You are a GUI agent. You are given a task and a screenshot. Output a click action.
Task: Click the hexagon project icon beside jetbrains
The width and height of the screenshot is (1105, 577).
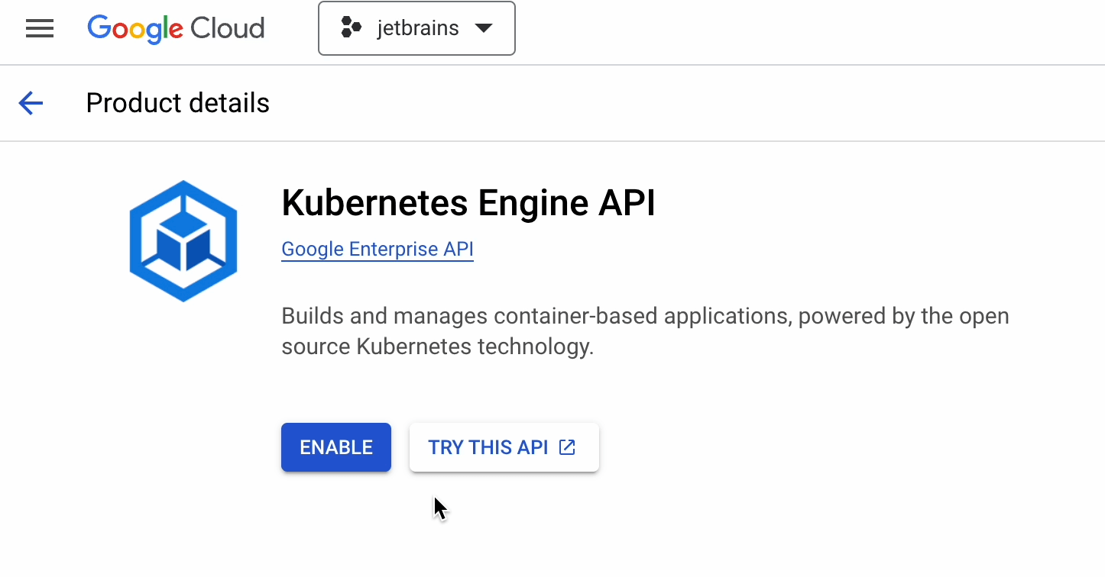click(x=351, y=29)
